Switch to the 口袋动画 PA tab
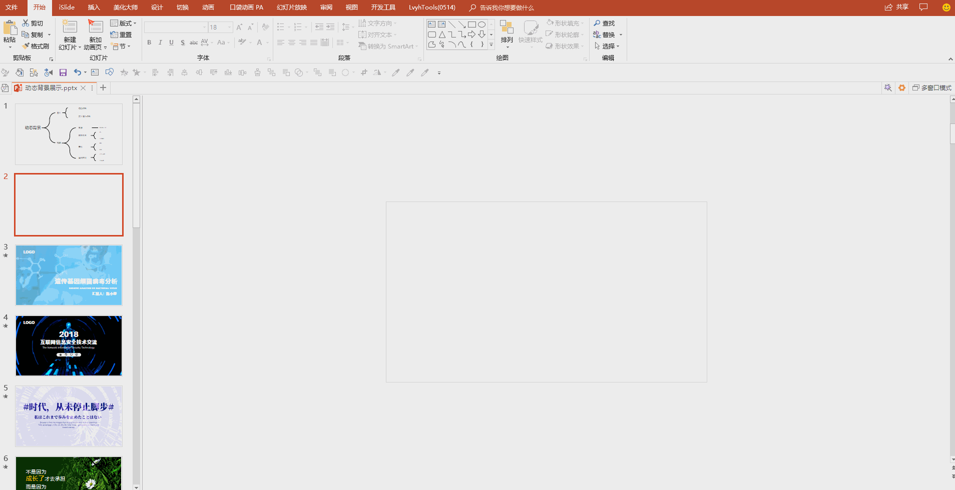955x490 pixels. [x=246, y=7]
